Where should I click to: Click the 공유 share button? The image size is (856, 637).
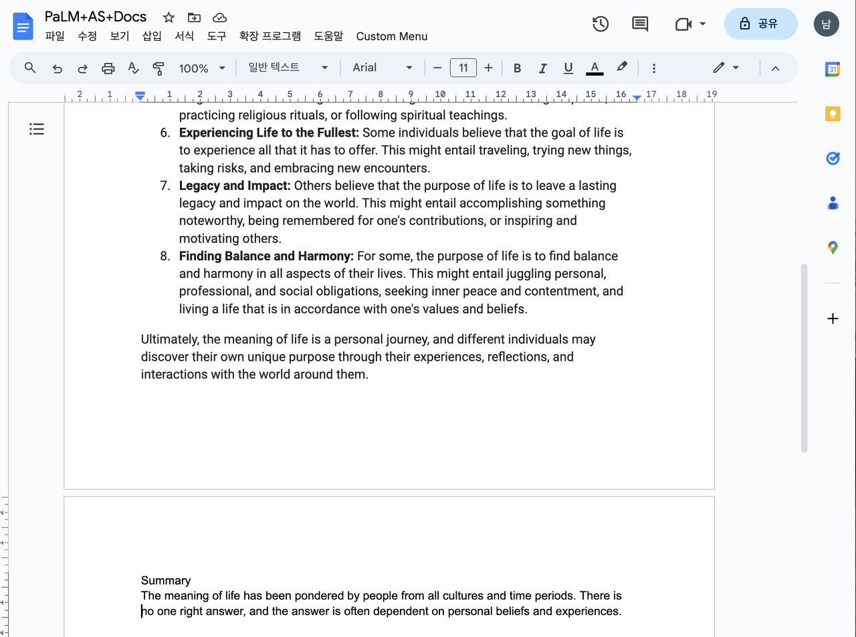coord(760,24)
